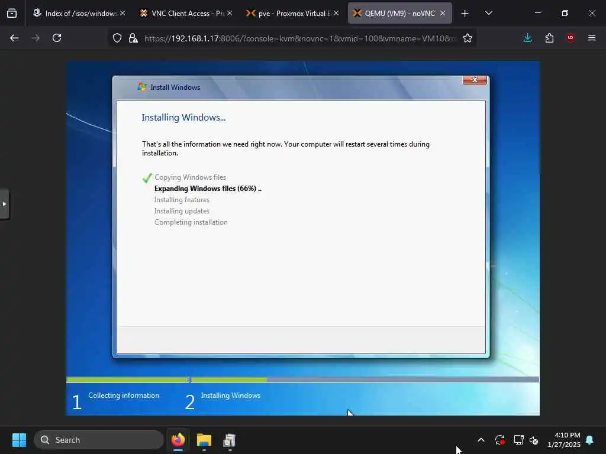Viewport: 606px width, 454px height.
Task: Open the Firefox recent browsing view icon
Action: click(12, 14)
